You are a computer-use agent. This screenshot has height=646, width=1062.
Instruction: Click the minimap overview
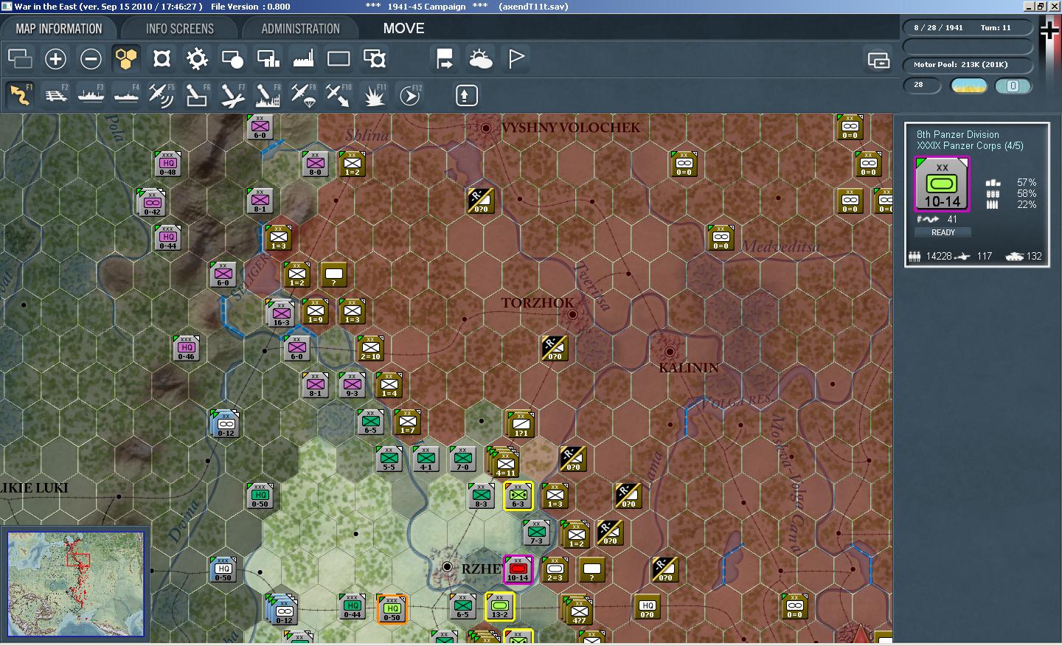[x=75, y=584]
